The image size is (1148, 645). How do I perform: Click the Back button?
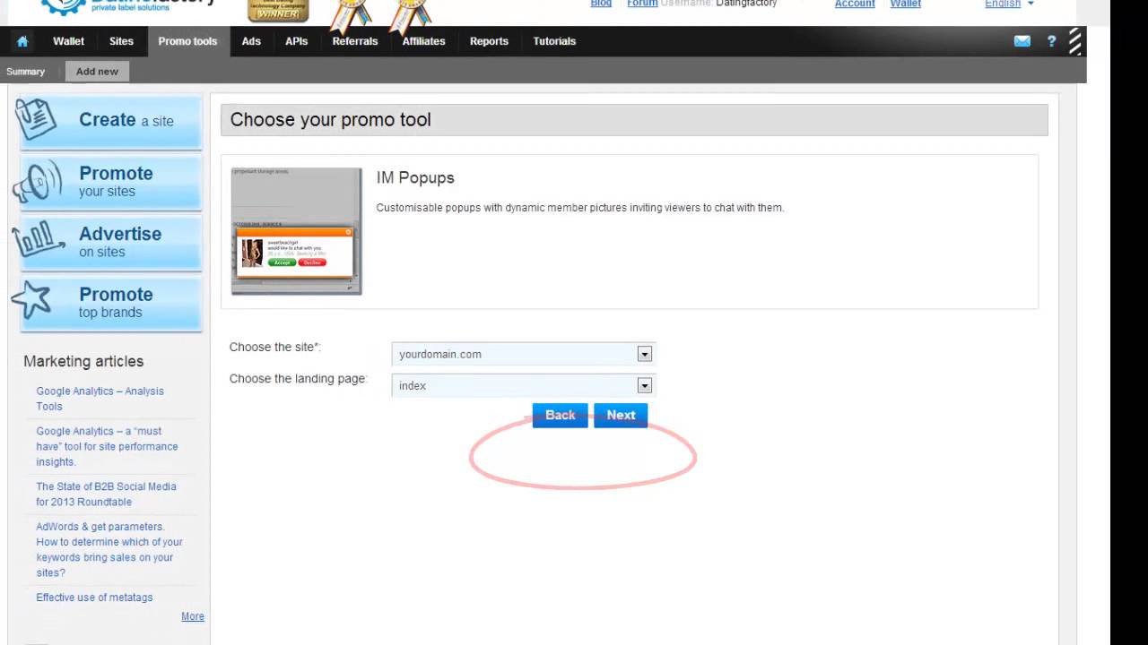click(x=560, y=415)
